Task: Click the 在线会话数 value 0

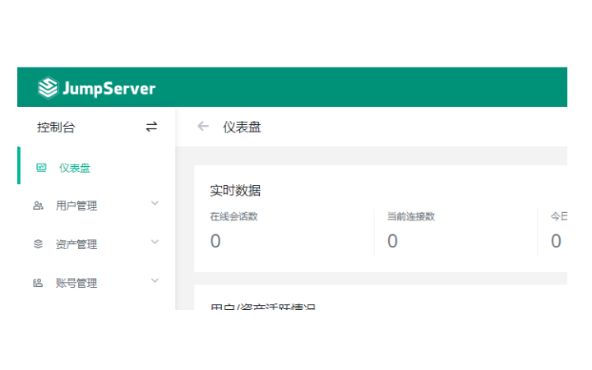Action: coord(215,241)
